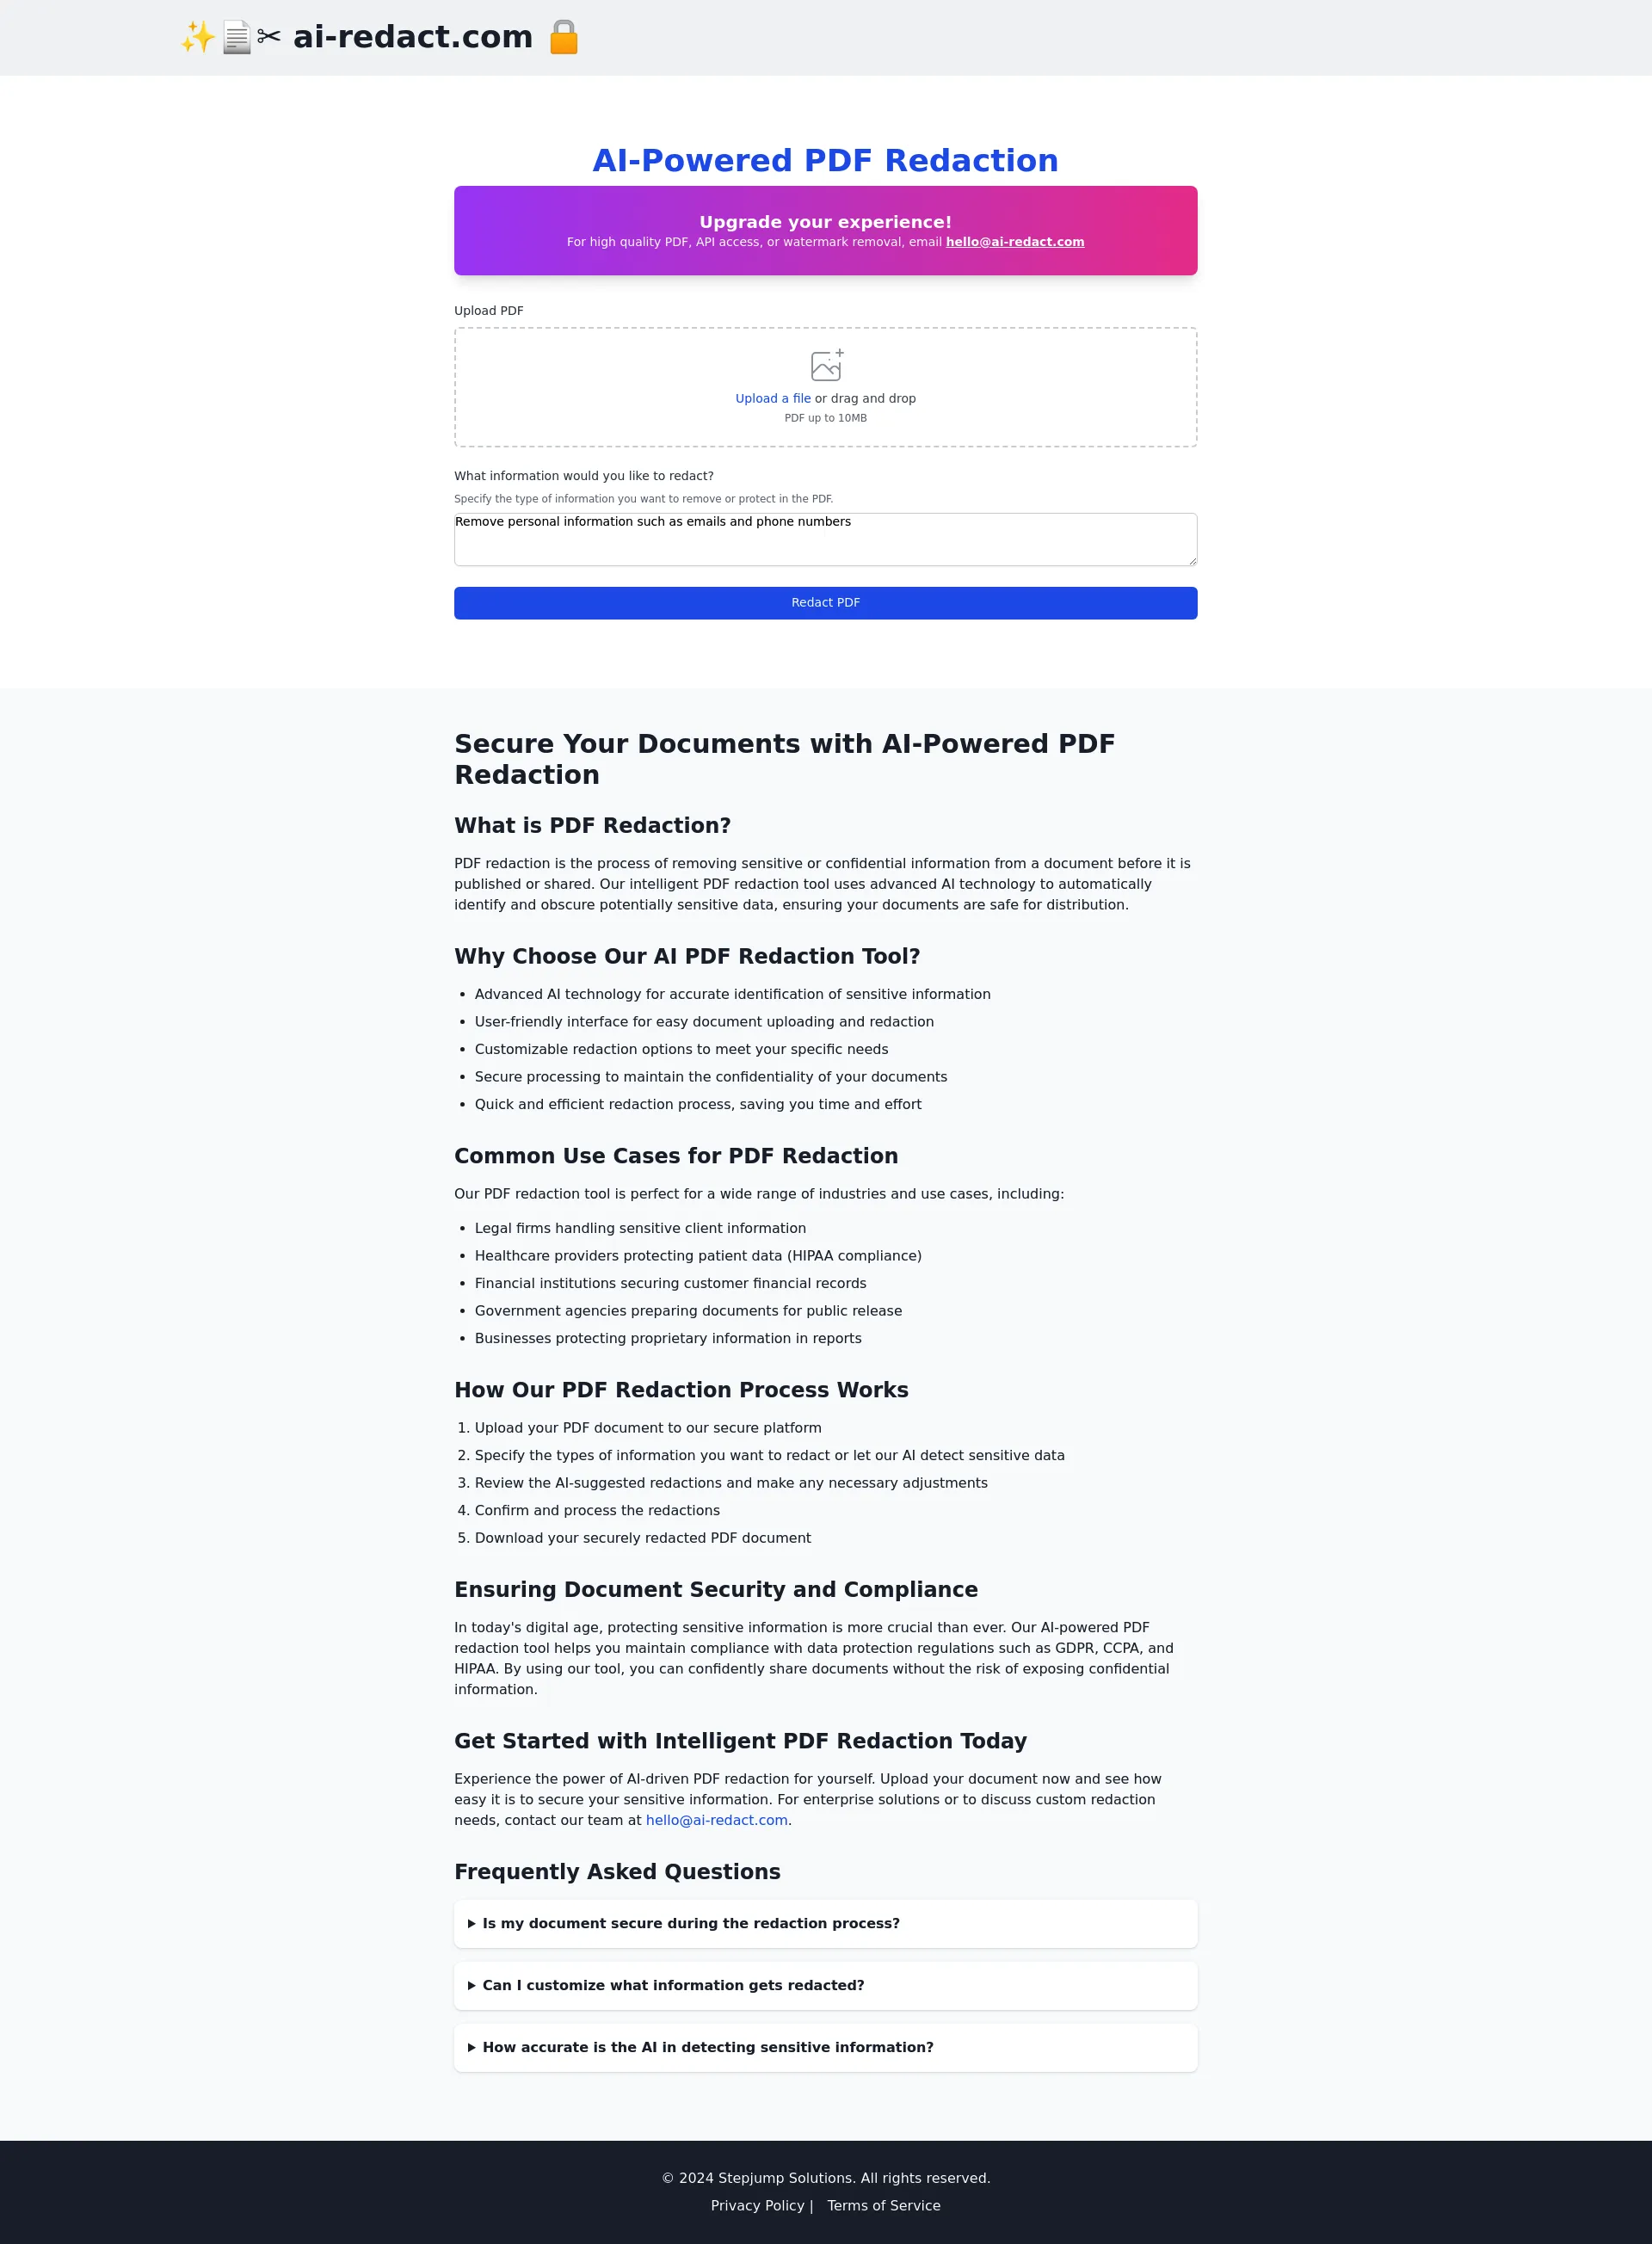
Task: Click the 'Redact PDF' button
Action: pyautogui.click(x=826, y=603)
